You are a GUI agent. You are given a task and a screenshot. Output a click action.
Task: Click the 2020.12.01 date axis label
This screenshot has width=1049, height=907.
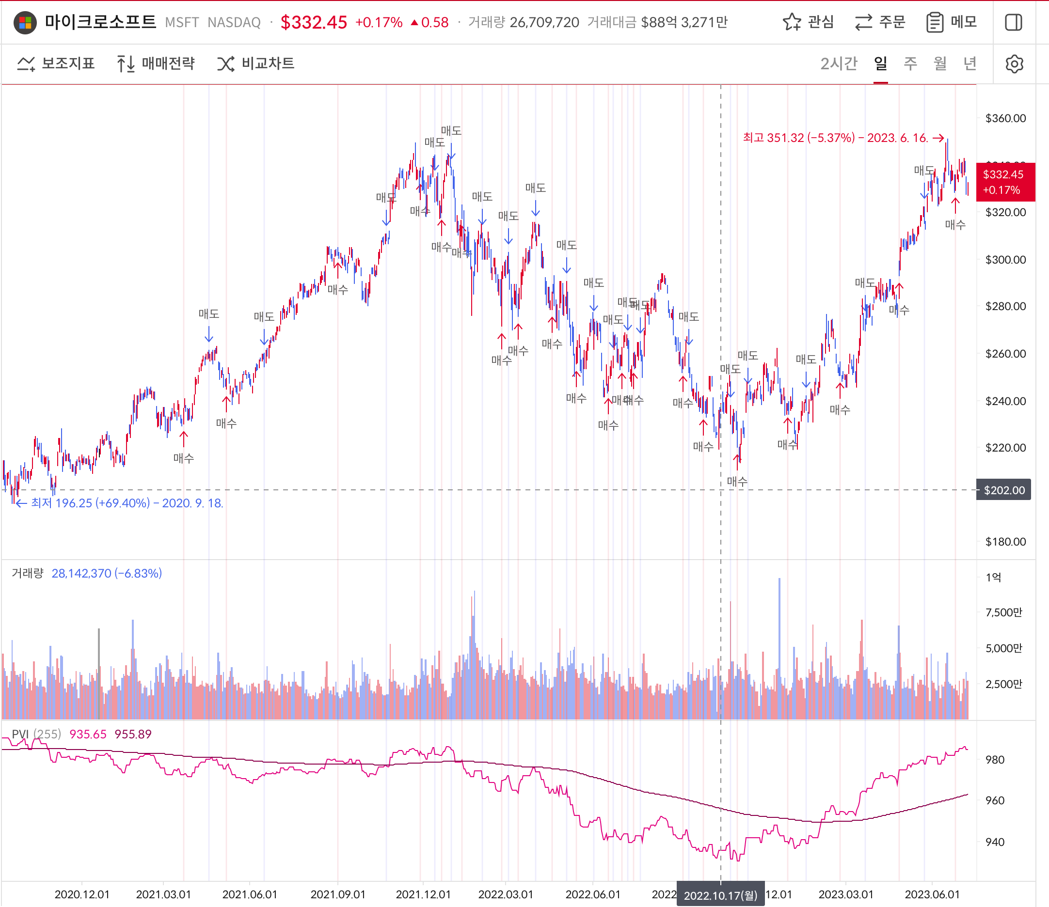(82, 894)
